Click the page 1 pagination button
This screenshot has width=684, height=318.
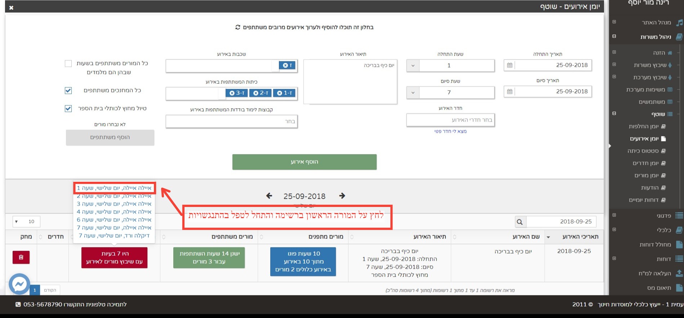[35, 290]
